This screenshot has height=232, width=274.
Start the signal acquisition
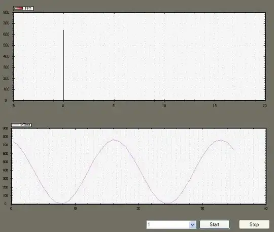[x=215, y=224]
